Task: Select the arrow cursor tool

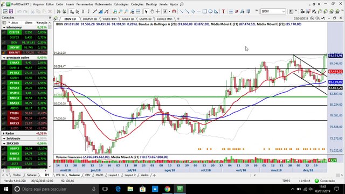Action: point(146,11)
